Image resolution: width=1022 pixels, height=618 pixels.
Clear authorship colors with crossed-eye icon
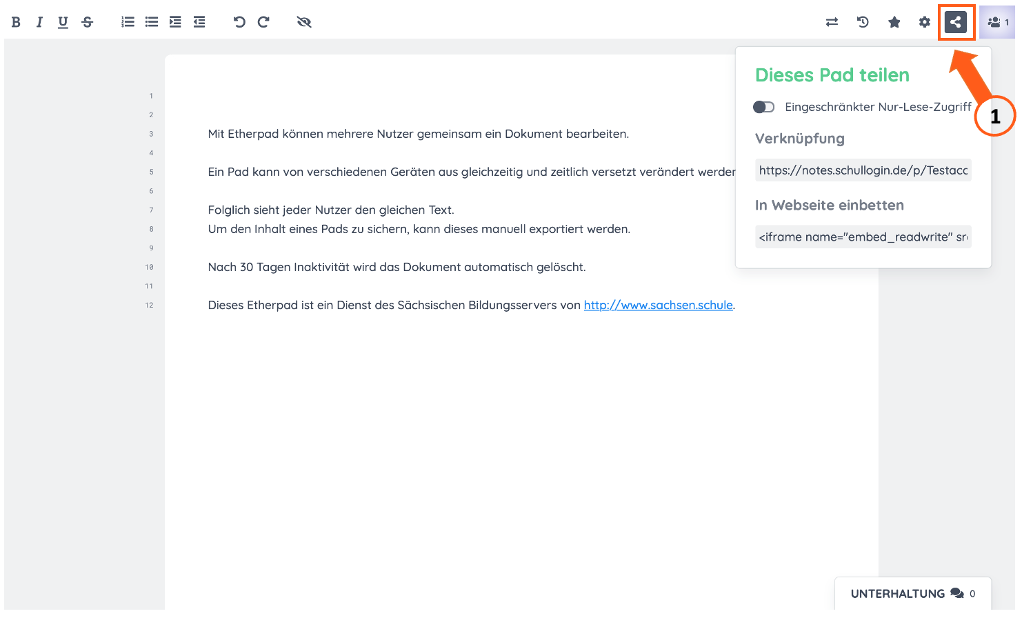[x=304, y=22]
